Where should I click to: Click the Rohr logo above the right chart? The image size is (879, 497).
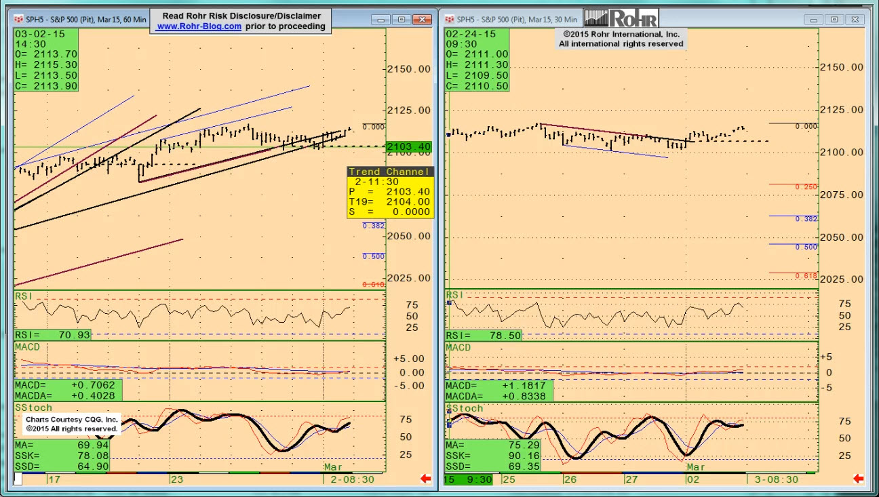coord(621,18)
